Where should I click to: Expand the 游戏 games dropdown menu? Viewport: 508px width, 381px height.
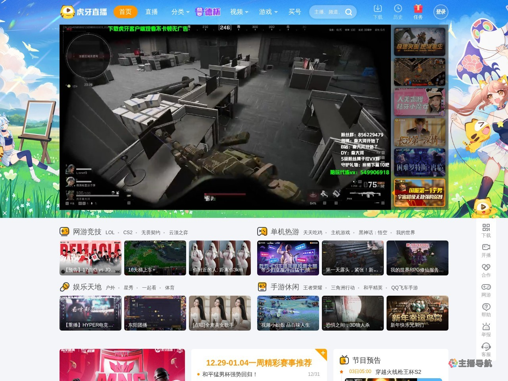pos(268,12)
